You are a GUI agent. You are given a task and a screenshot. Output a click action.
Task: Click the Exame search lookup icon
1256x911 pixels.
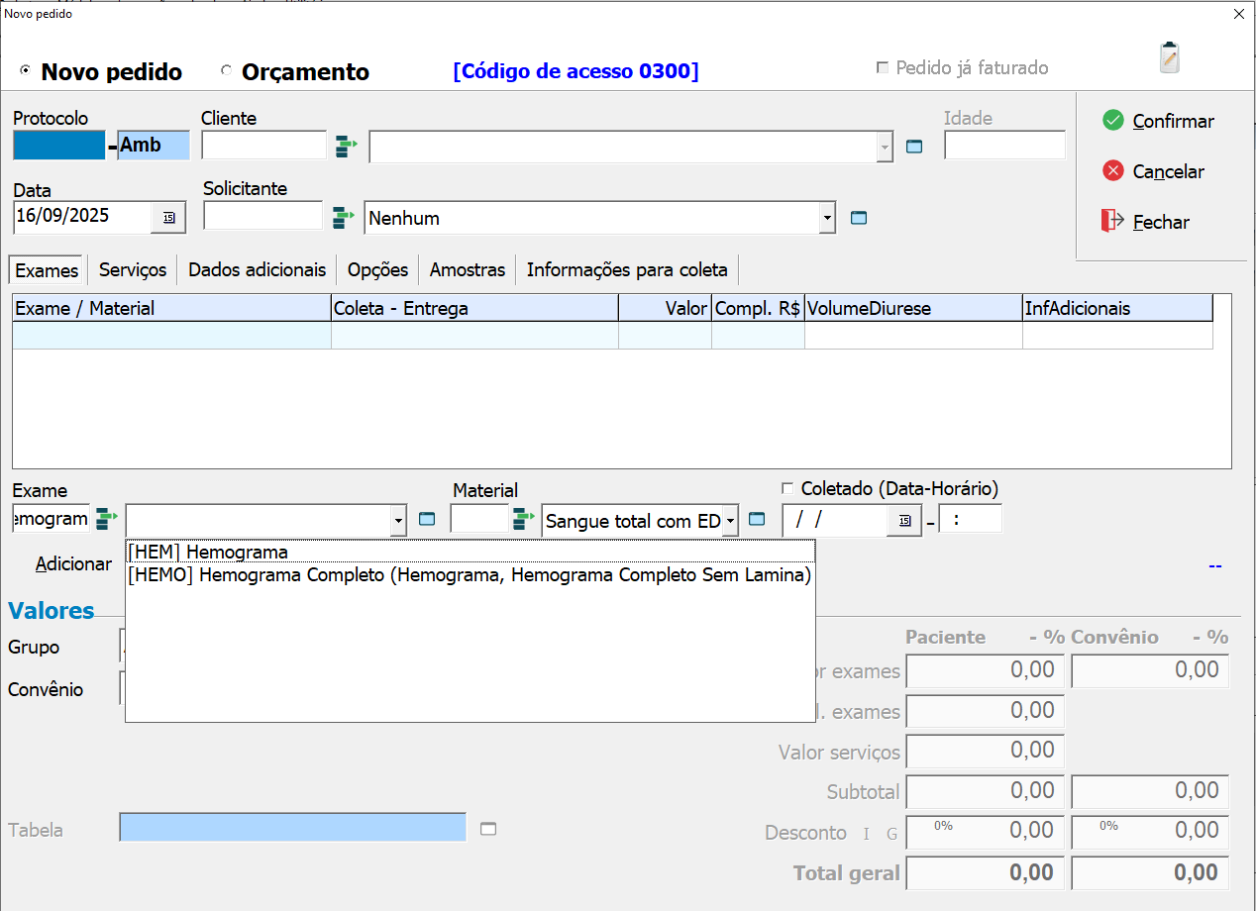(x=107, y=519)
